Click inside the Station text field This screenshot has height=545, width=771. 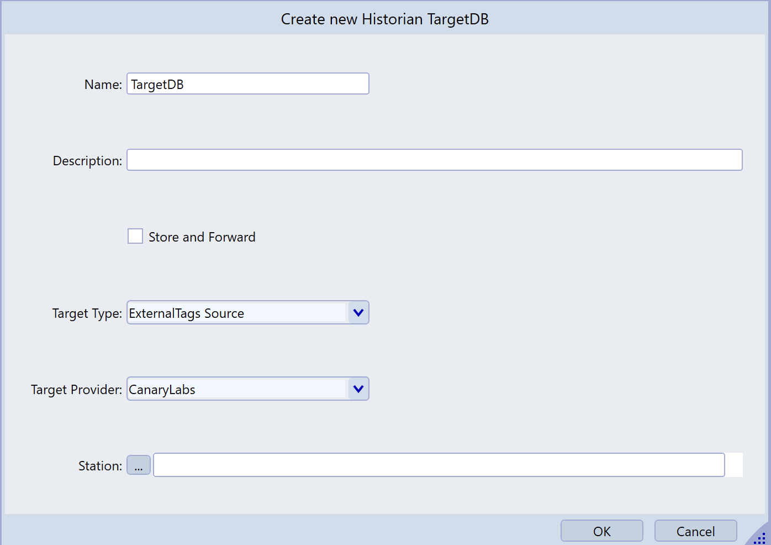pyautogui.click(x=439, y=465)
